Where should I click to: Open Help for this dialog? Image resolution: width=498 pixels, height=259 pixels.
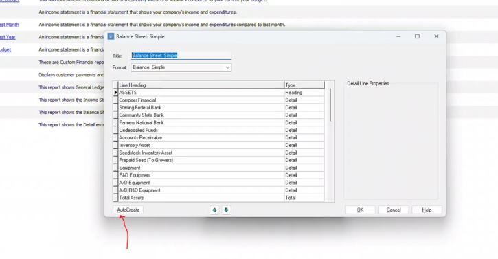click(x=427, y=210)
